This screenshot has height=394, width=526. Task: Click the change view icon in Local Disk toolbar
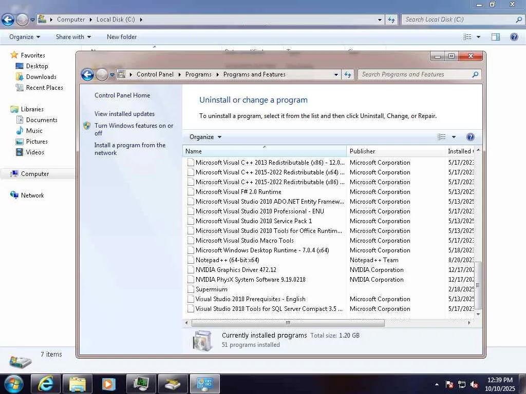point(467,37)
